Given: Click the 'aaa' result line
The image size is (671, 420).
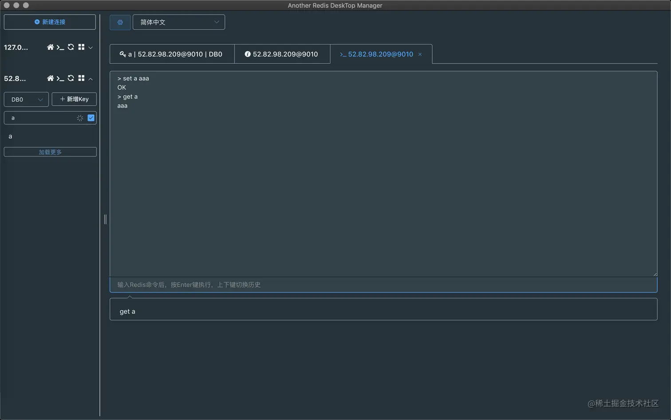Looking at the screenshot, I should point(122,106).
